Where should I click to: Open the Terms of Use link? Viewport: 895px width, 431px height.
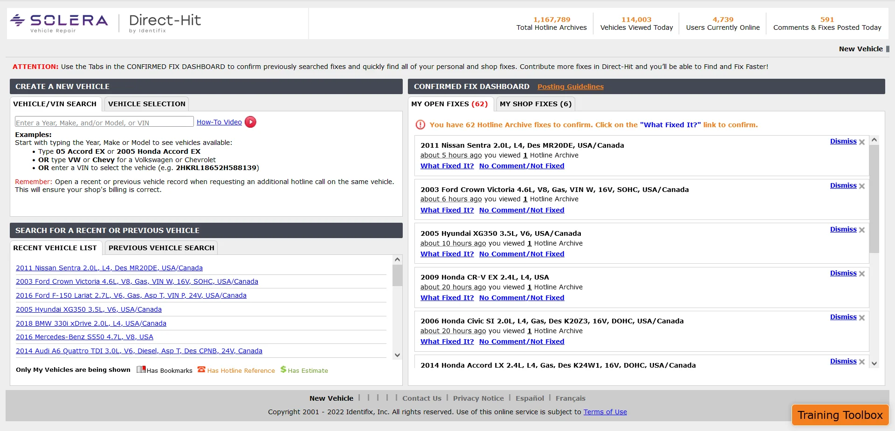click(605, 412)
